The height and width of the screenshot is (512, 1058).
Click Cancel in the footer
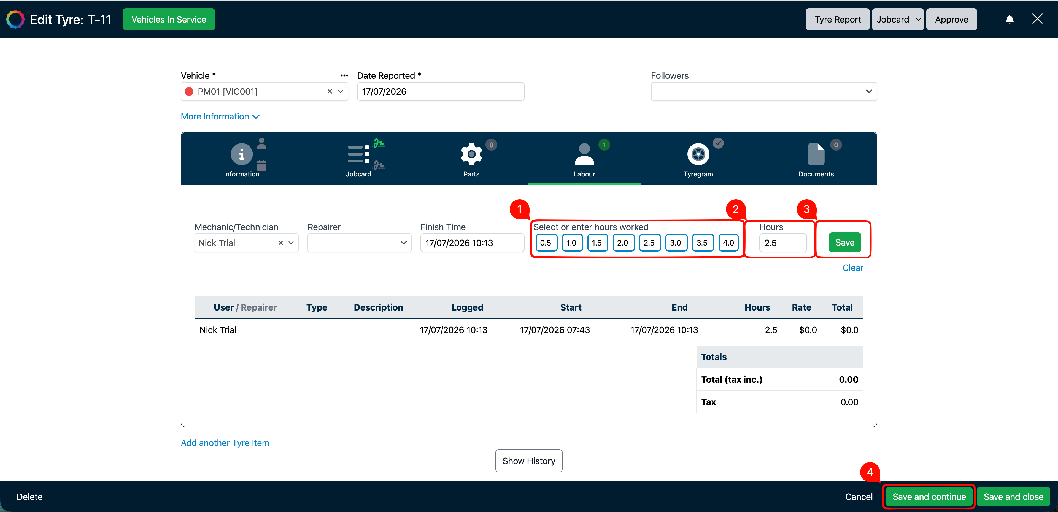click(x=859, y=497)
